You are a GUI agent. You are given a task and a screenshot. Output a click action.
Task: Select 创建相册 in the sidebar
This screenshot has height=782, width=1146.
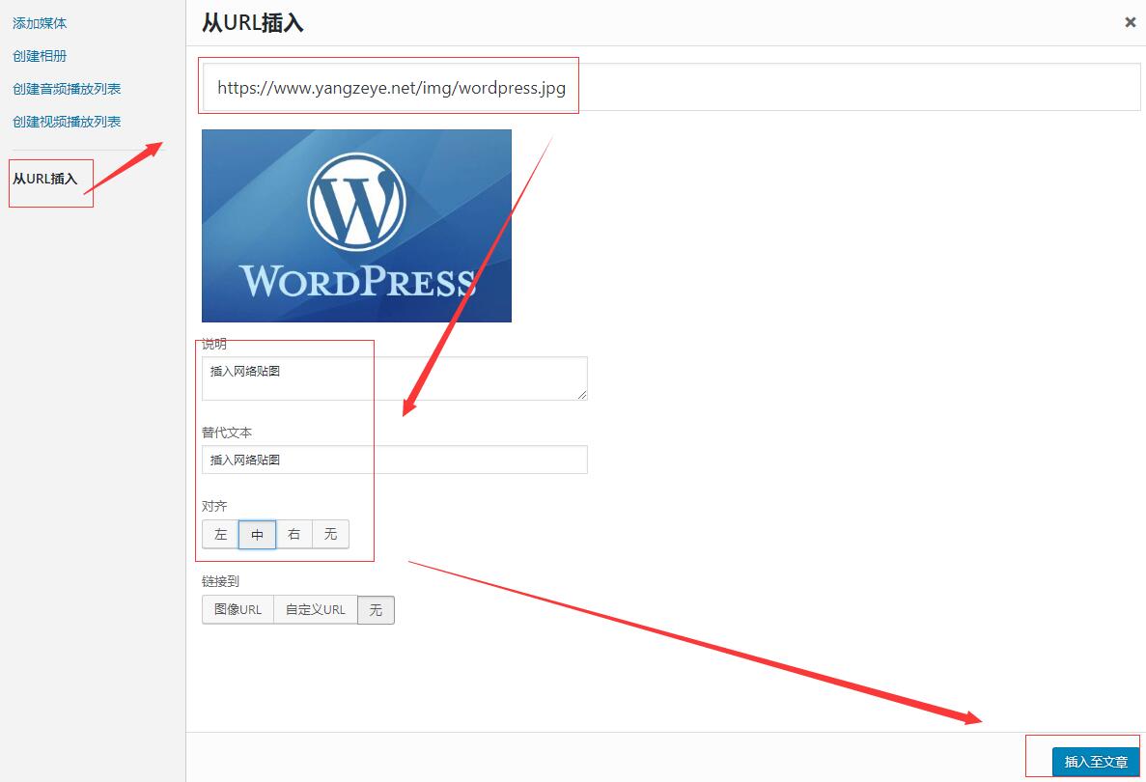[x=40, y=56]
